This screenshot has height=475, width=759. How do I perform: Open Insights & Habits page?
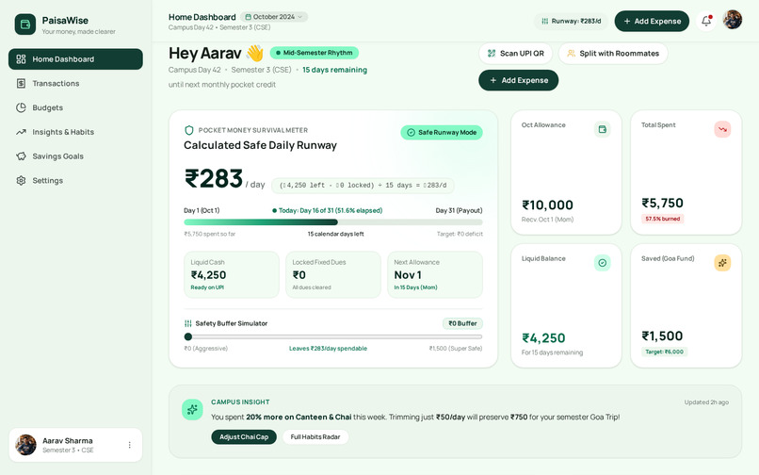pyautogui.click(x=75, y=132)
